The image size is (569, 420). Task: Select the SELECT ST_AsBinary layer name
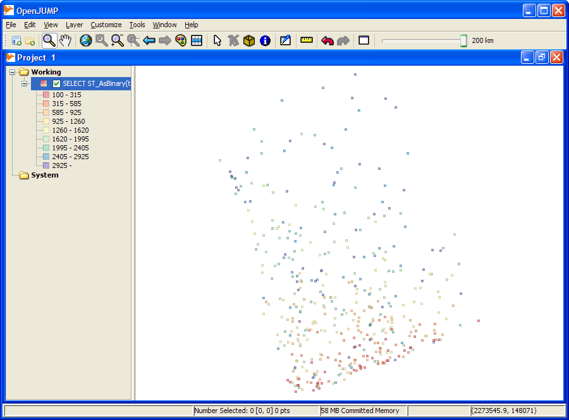(x=96, y=84)
